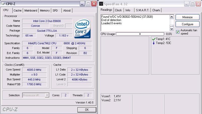Open SpeedFan Configure settings
This screenshot has width=202, height=114.
tap(187, 24)
